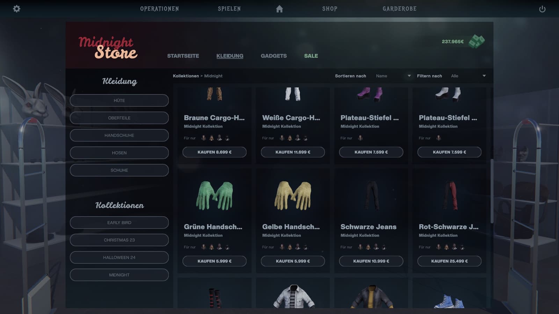
Task: Click the Kollektionen breadcrumb link
Action: pos(186,76)
